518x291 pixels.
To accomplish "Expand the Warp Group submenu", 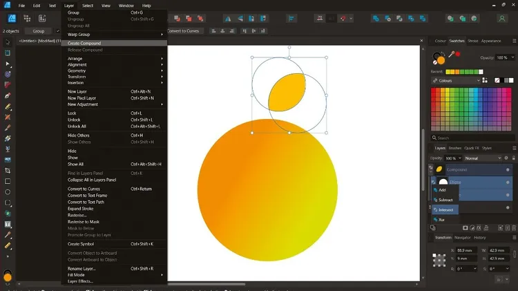I will point(114,35).
